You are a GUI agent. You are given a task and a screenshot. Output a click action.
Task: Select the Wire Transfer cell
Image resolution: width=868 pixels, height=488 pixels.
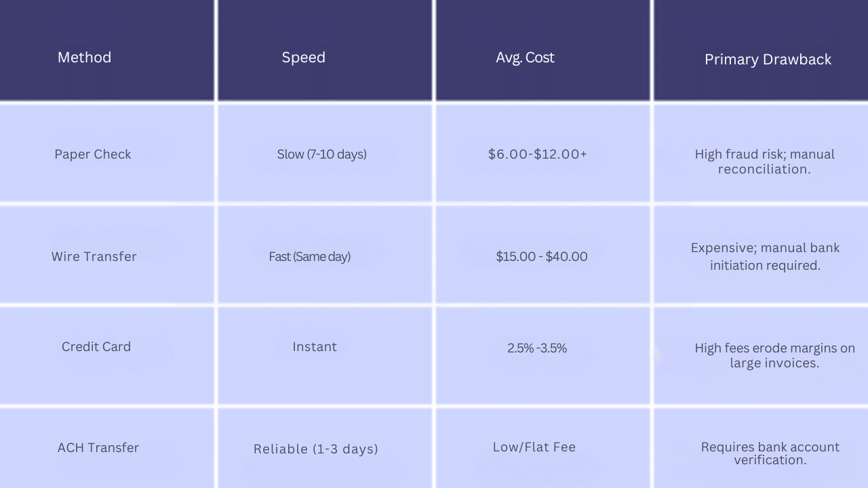pyautogui.click(x=94, y=257)
